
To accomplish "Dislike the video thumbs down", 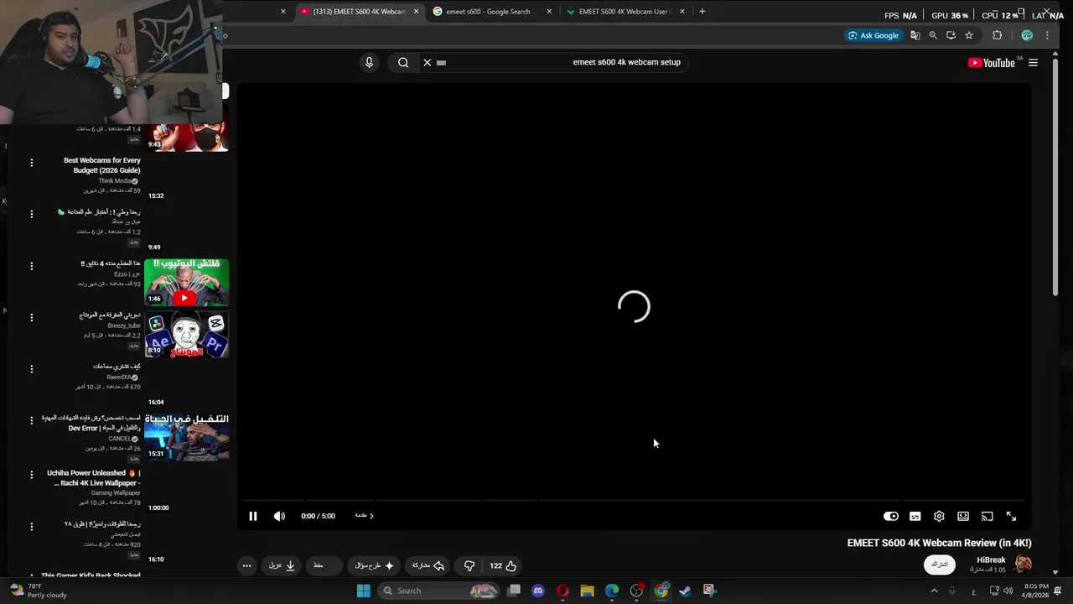I will click(469, 565).
